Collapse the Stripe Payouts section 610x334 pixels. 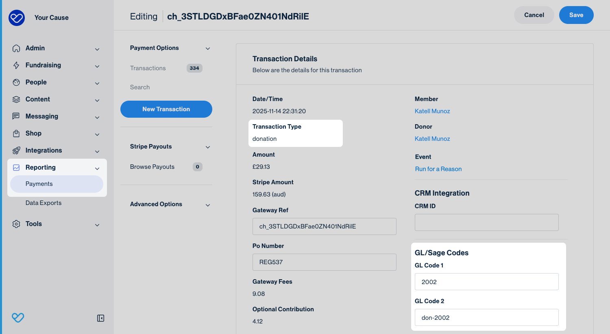click(208, 147)
